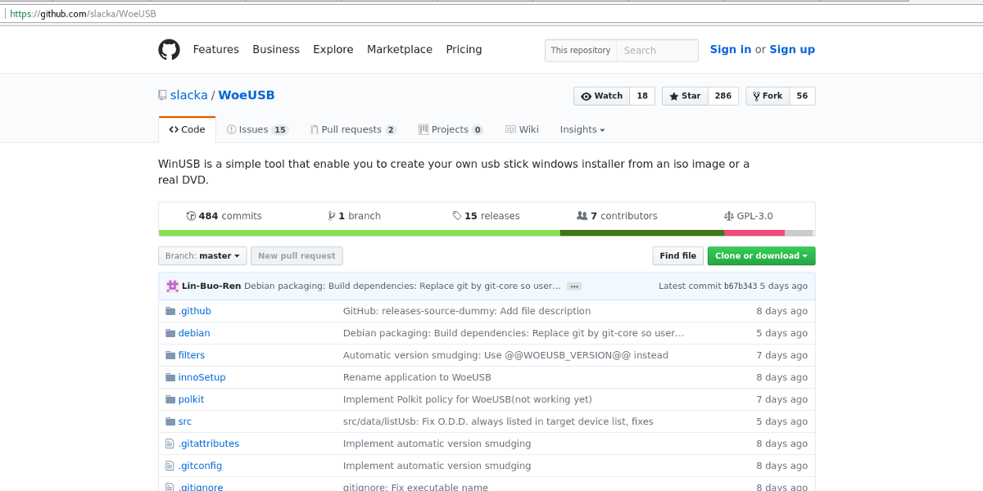983x491 pixels.
Task: Click the browser address bar URL
Action: [x=83, y=14]
